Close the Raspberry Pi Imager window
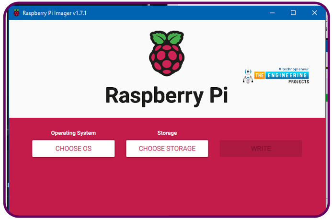The width and height of the screenshot is (332, 220). pos(315,13)
